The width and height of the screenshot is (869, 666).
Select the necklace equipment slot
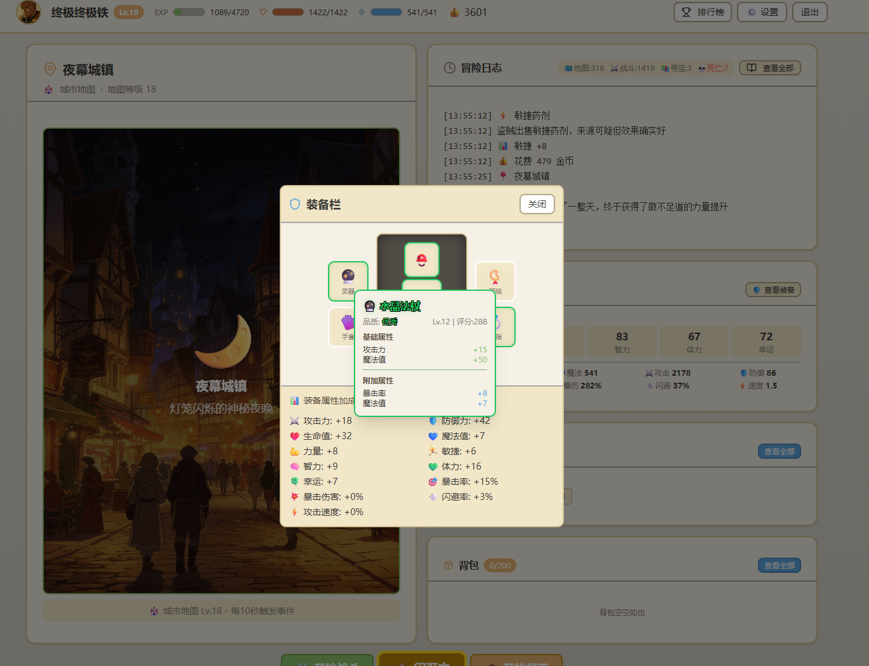[x=495, y=279]
